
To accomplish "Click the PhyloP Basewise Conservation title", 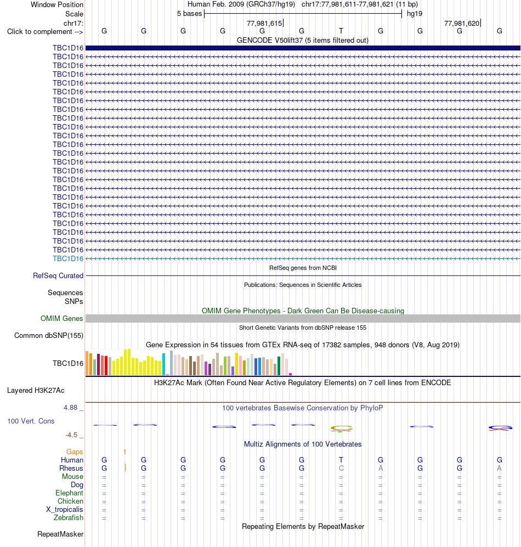I will coord(303,408).
